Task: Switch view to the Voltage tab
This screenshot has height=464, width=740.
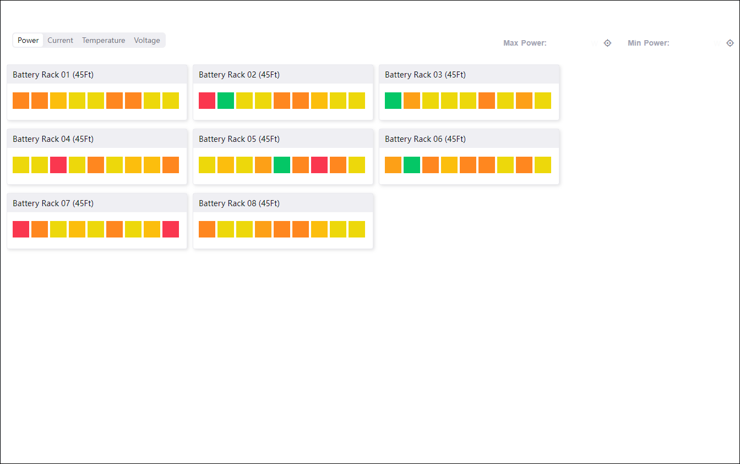Action: coord(147,40)
